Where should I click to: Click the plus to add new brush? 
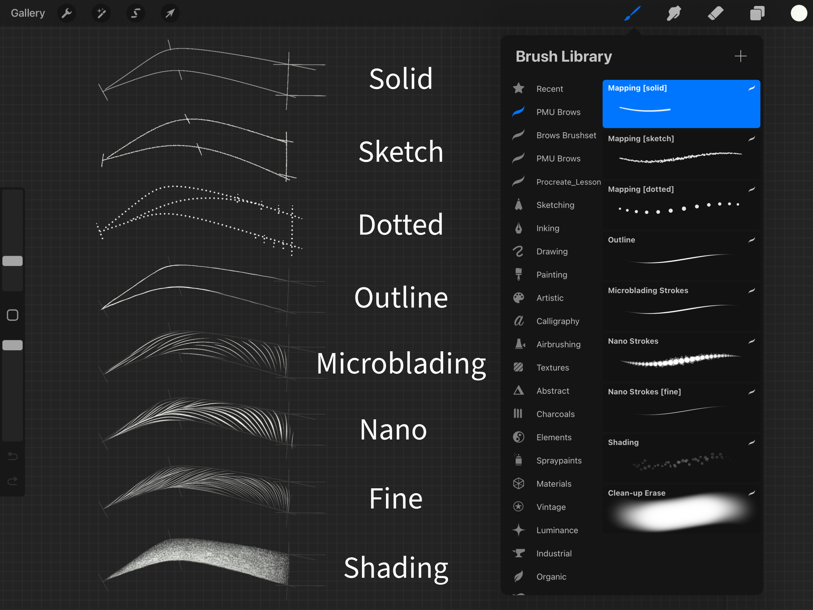(x=740, y=56)
